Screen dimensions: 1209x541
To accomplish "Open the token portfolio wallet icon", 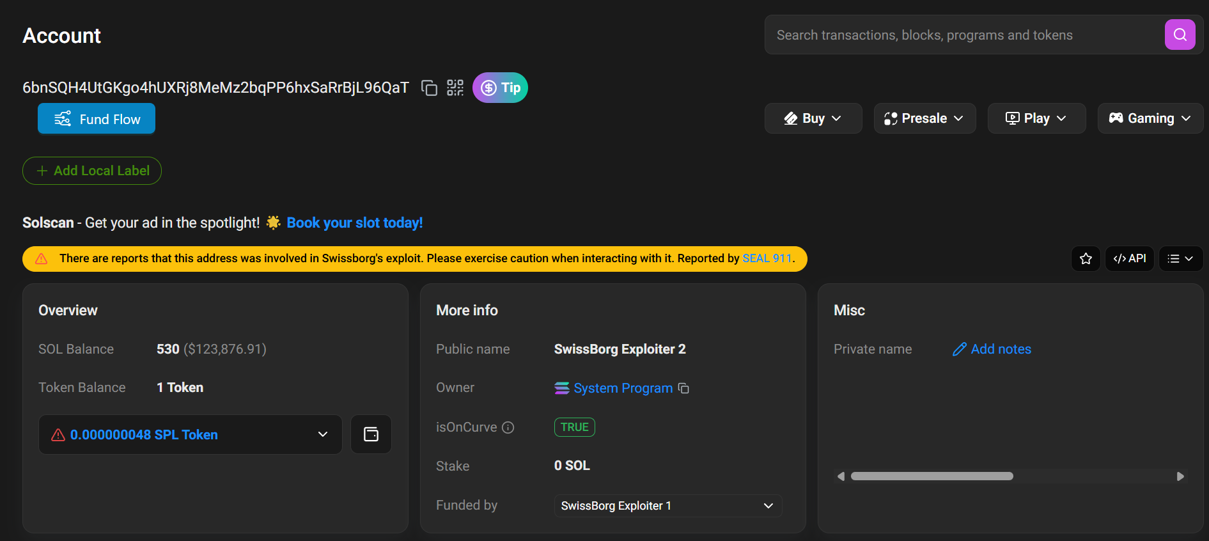I will coord(371,435).
